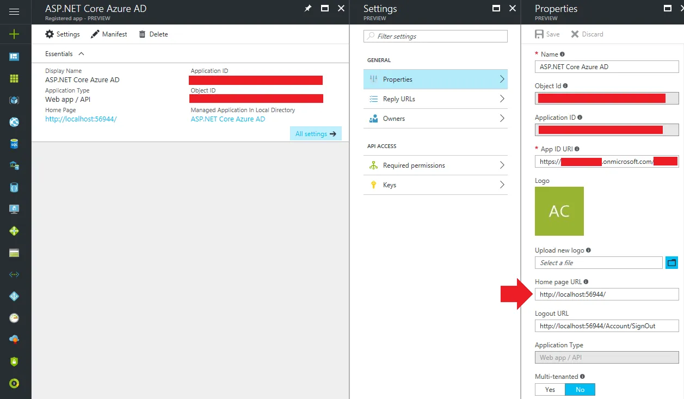Image resolution: width=684 pixels, height=399 pixels.
Task: Click the info icon next to Multi-tenanted
Action: pos(583,377)
